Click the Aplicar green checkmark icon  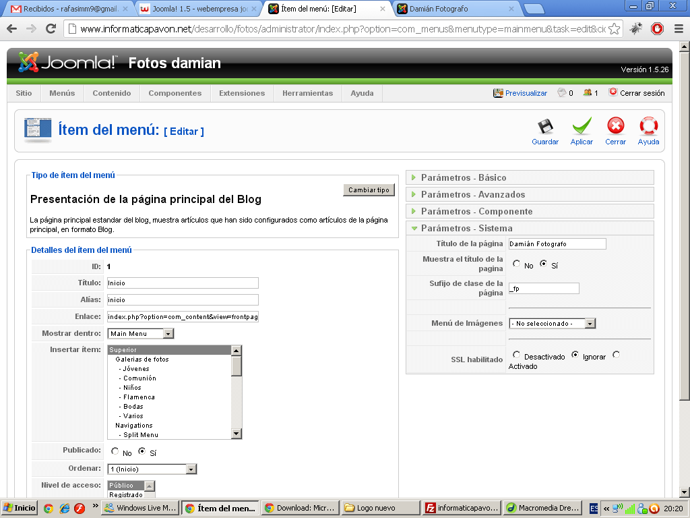click(582, 126)
